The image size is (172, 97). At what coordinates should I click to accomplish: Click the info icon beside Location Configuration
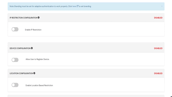coord(34,73)
